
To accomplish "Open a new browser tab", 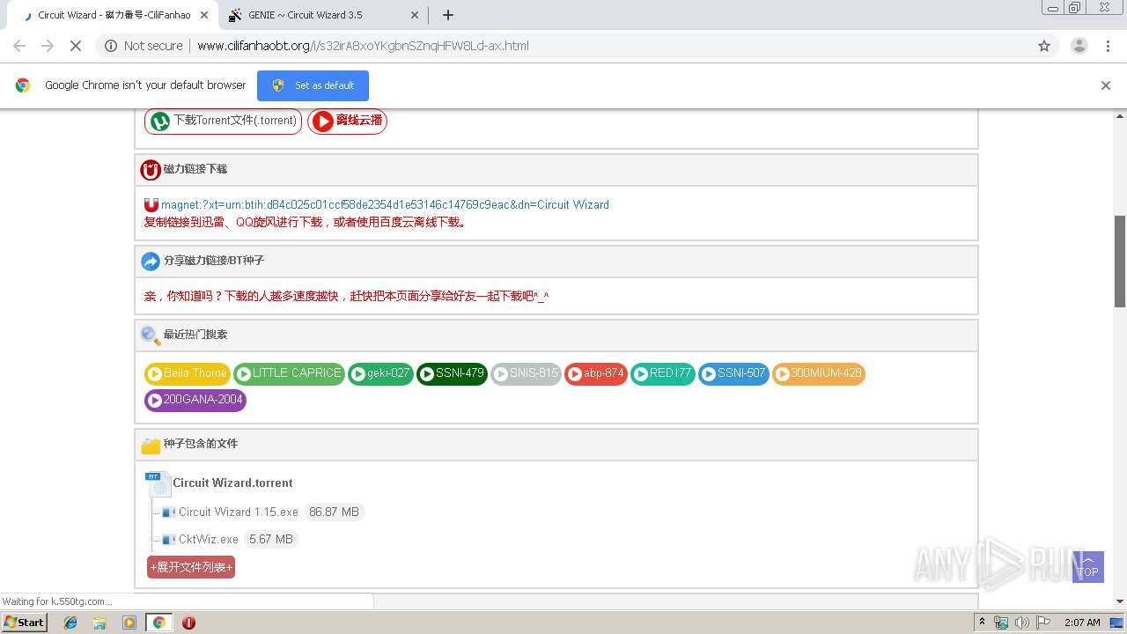I will pos(447,15).
